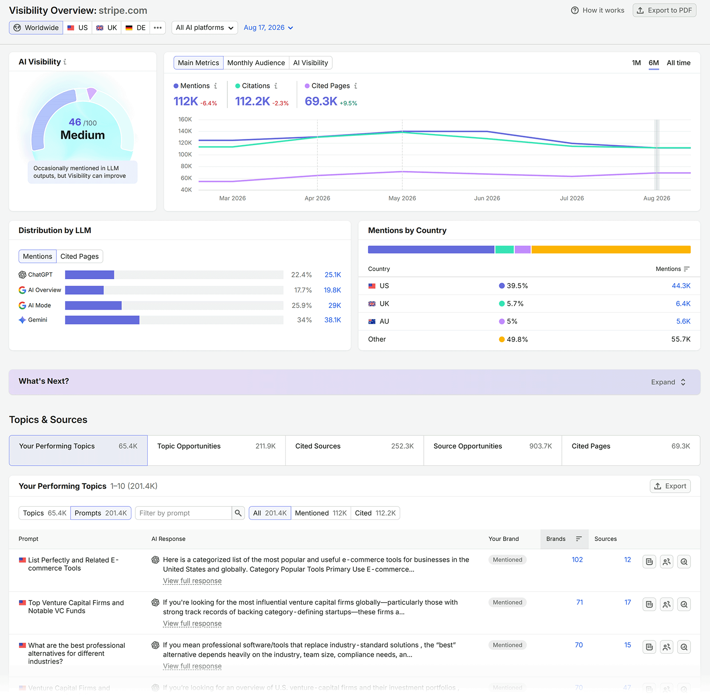Open response icon for professional alternatives row
Image resolution: width=710 pixels, height=695 pixels.
[649, 647]
